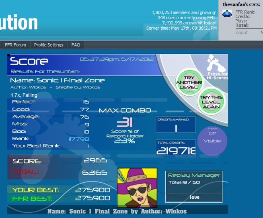The width and height of the screenshot is (263, 218).
Task: Click the Credits Earned box
Action: [176, 125]
